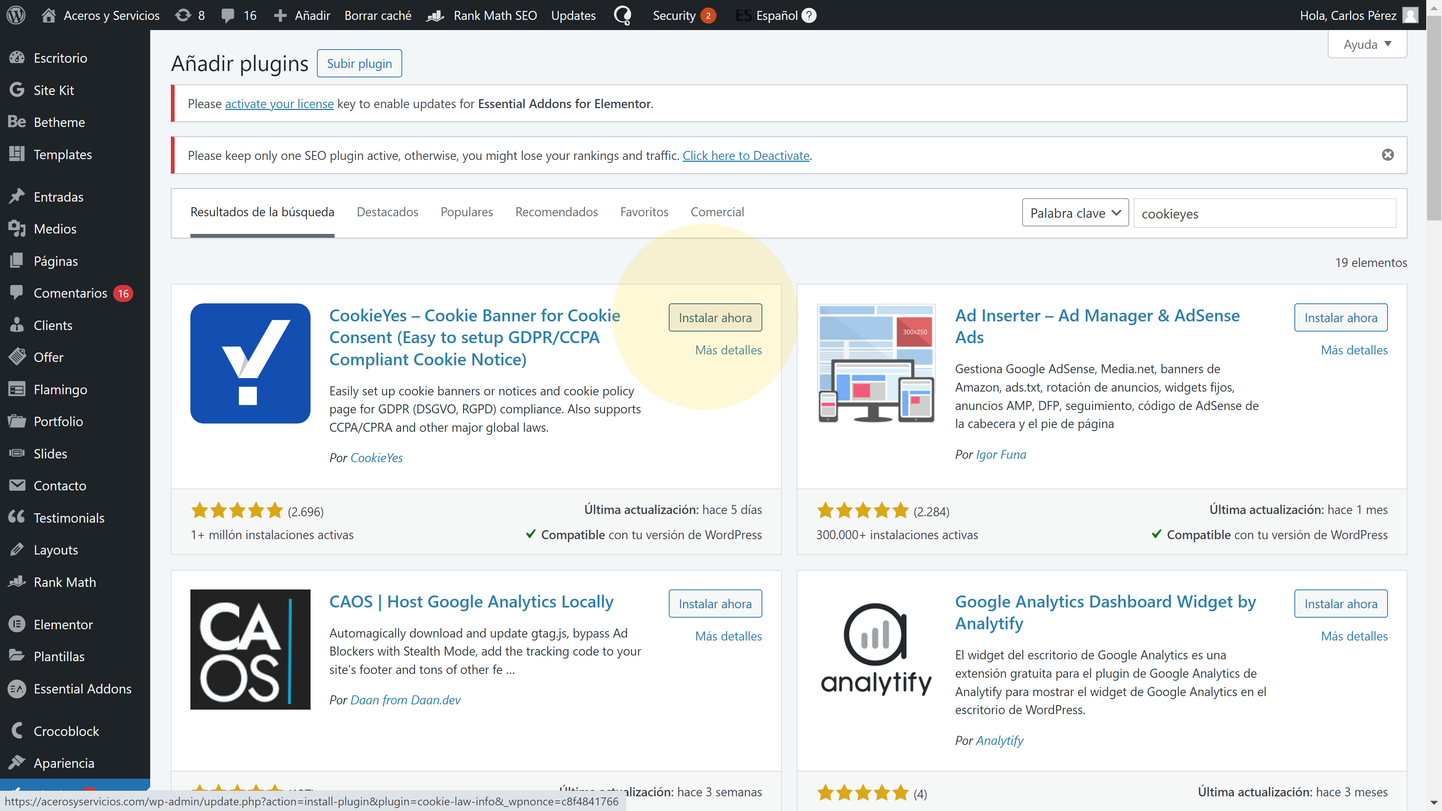Image resolution: width=1442 pixels, height=811 pixels.
Task: Dismiss the SEO plugin warning notice
Action: pyautogui.click(x=1387, y=154)
